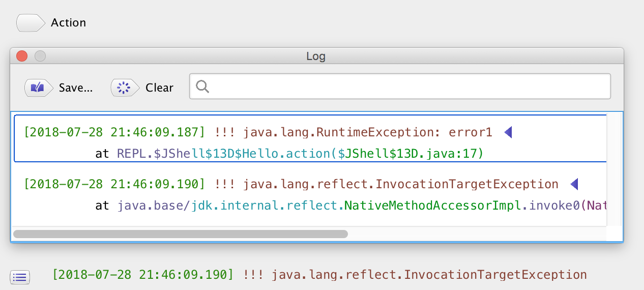644x290 pixels.
Task: Click the Clear log spinner icon
Action: point(125,88)
